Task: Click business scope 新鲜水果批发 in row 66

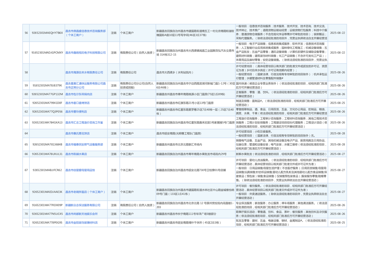Action: 281,154
